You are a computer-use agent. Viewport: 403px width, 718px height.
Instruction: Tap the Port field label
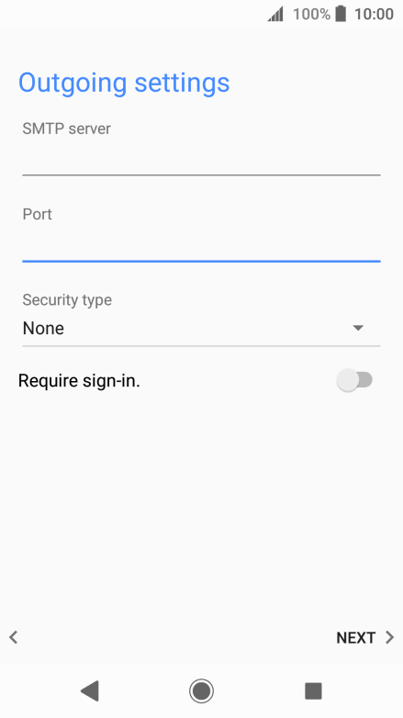coord(37,214)
